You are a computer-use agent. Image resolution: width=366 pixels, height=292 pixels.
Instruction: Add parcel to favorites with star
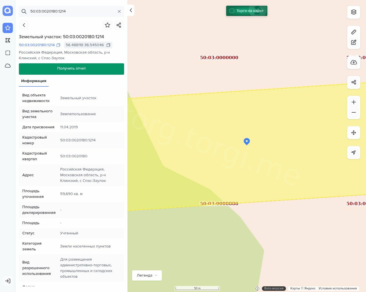pyautogui.click(x=108, y=25)
